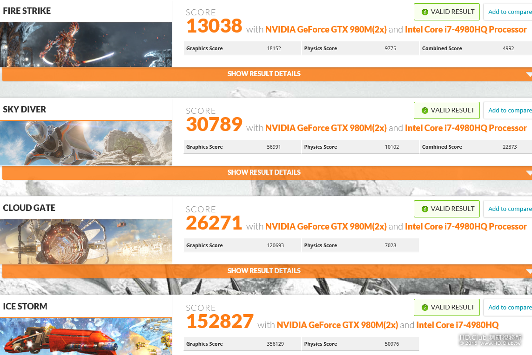Viewport: 532px width, 355px height.
Task: Click the Fire Strike valid result info icon
Action: pos(424,12)
